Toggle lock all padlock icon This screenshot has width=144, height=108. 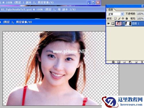coord(127,18)
